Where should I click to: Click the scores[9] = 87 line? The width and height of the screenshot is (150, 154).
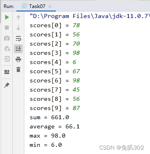(55, 108)
